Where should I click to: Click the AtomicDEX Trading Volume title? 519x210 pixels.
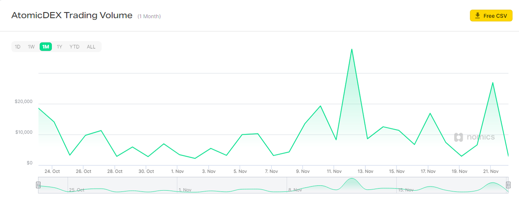[72, 15]
